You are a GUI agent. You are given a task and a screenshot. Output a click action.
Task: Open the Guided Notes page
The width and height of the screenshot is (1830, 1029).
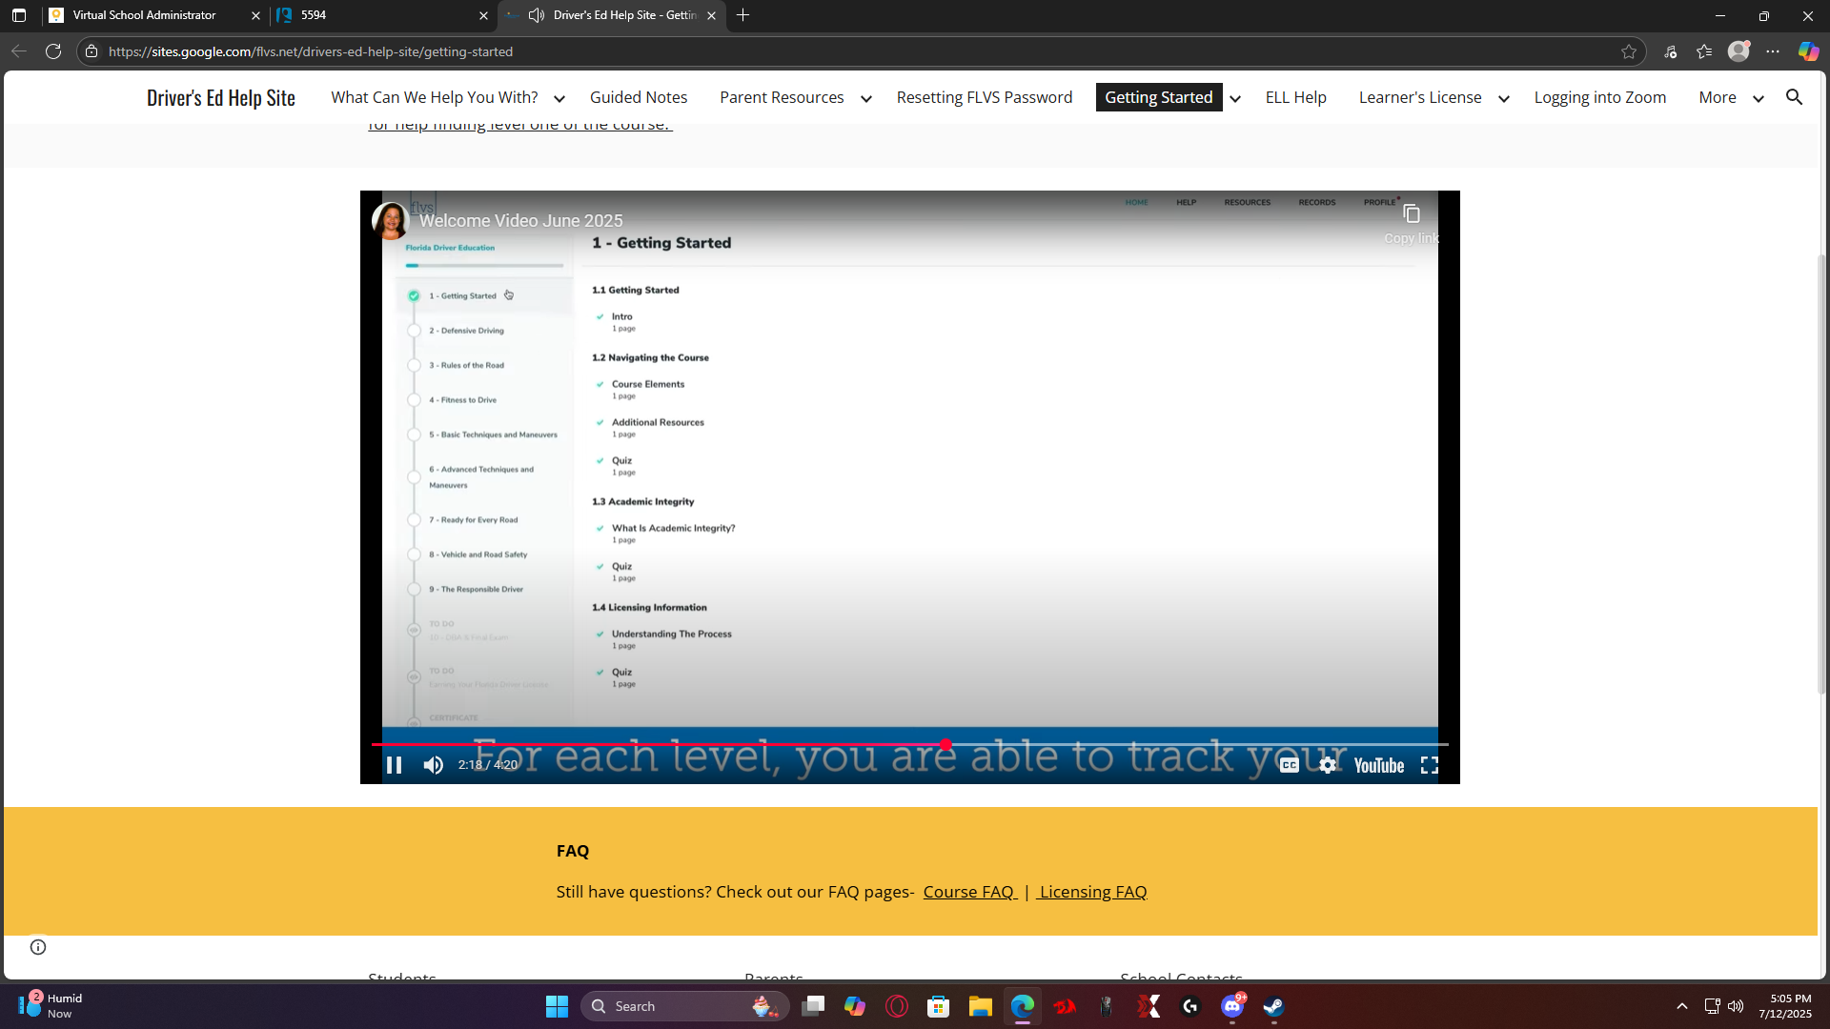(638, 97)
